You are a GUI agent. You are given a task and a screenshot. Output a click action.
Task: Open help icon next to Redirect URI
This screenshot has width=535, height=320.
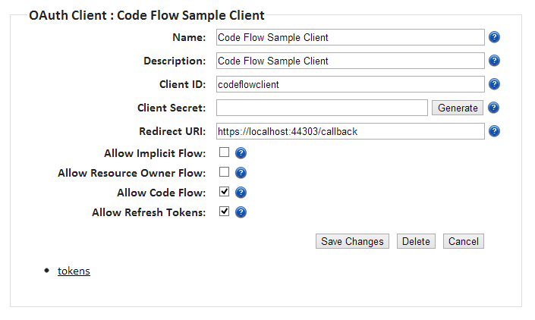[494, 131]
